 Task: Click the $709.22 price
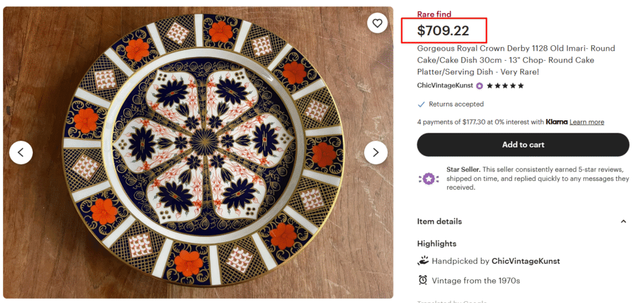(443, 30)
